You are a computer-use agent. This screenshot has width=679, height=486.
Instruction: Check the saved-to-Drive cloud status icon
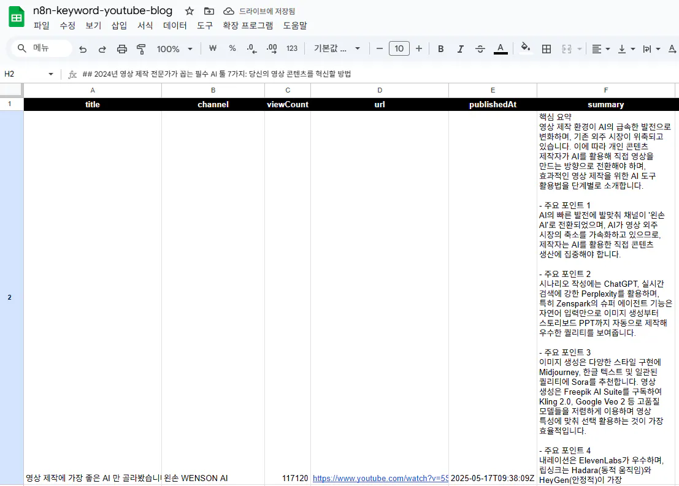pyautogui.click(x=229, y=11)
